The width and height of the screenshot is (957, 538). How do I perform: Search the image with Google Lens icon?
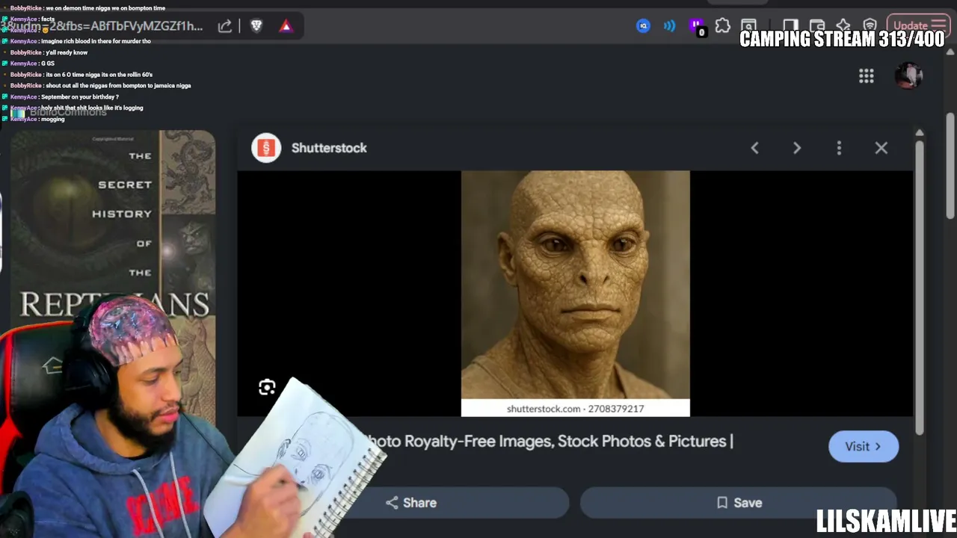pos(267,387)
